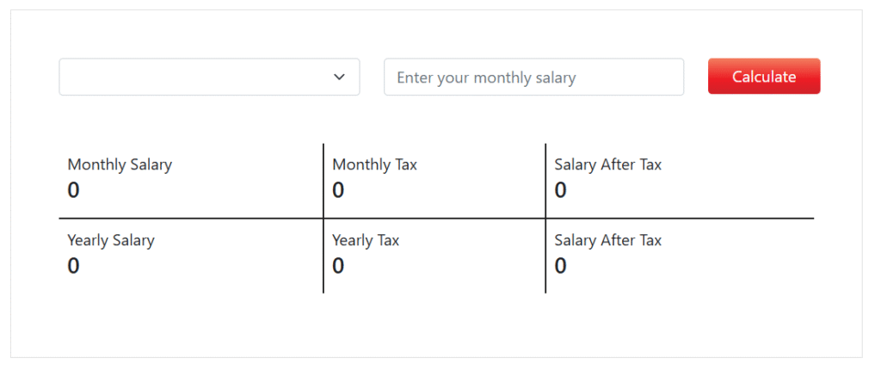Screen dimensions: 881x377
Task: Click the red Calculate button
Action: [x=764, y=77]
